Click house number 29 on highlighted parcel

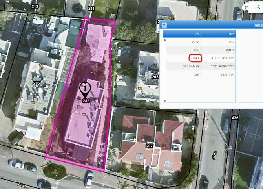tap(84, 115)
